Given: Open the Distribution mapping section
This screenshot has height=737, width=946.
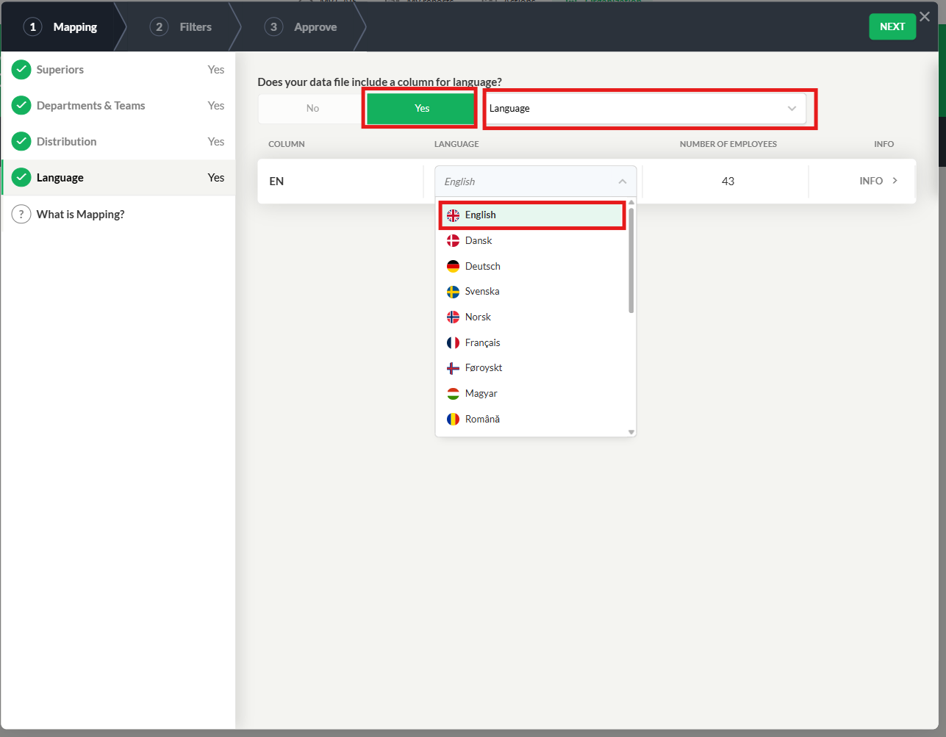Looking at the screenshot, I should [118, 141].
